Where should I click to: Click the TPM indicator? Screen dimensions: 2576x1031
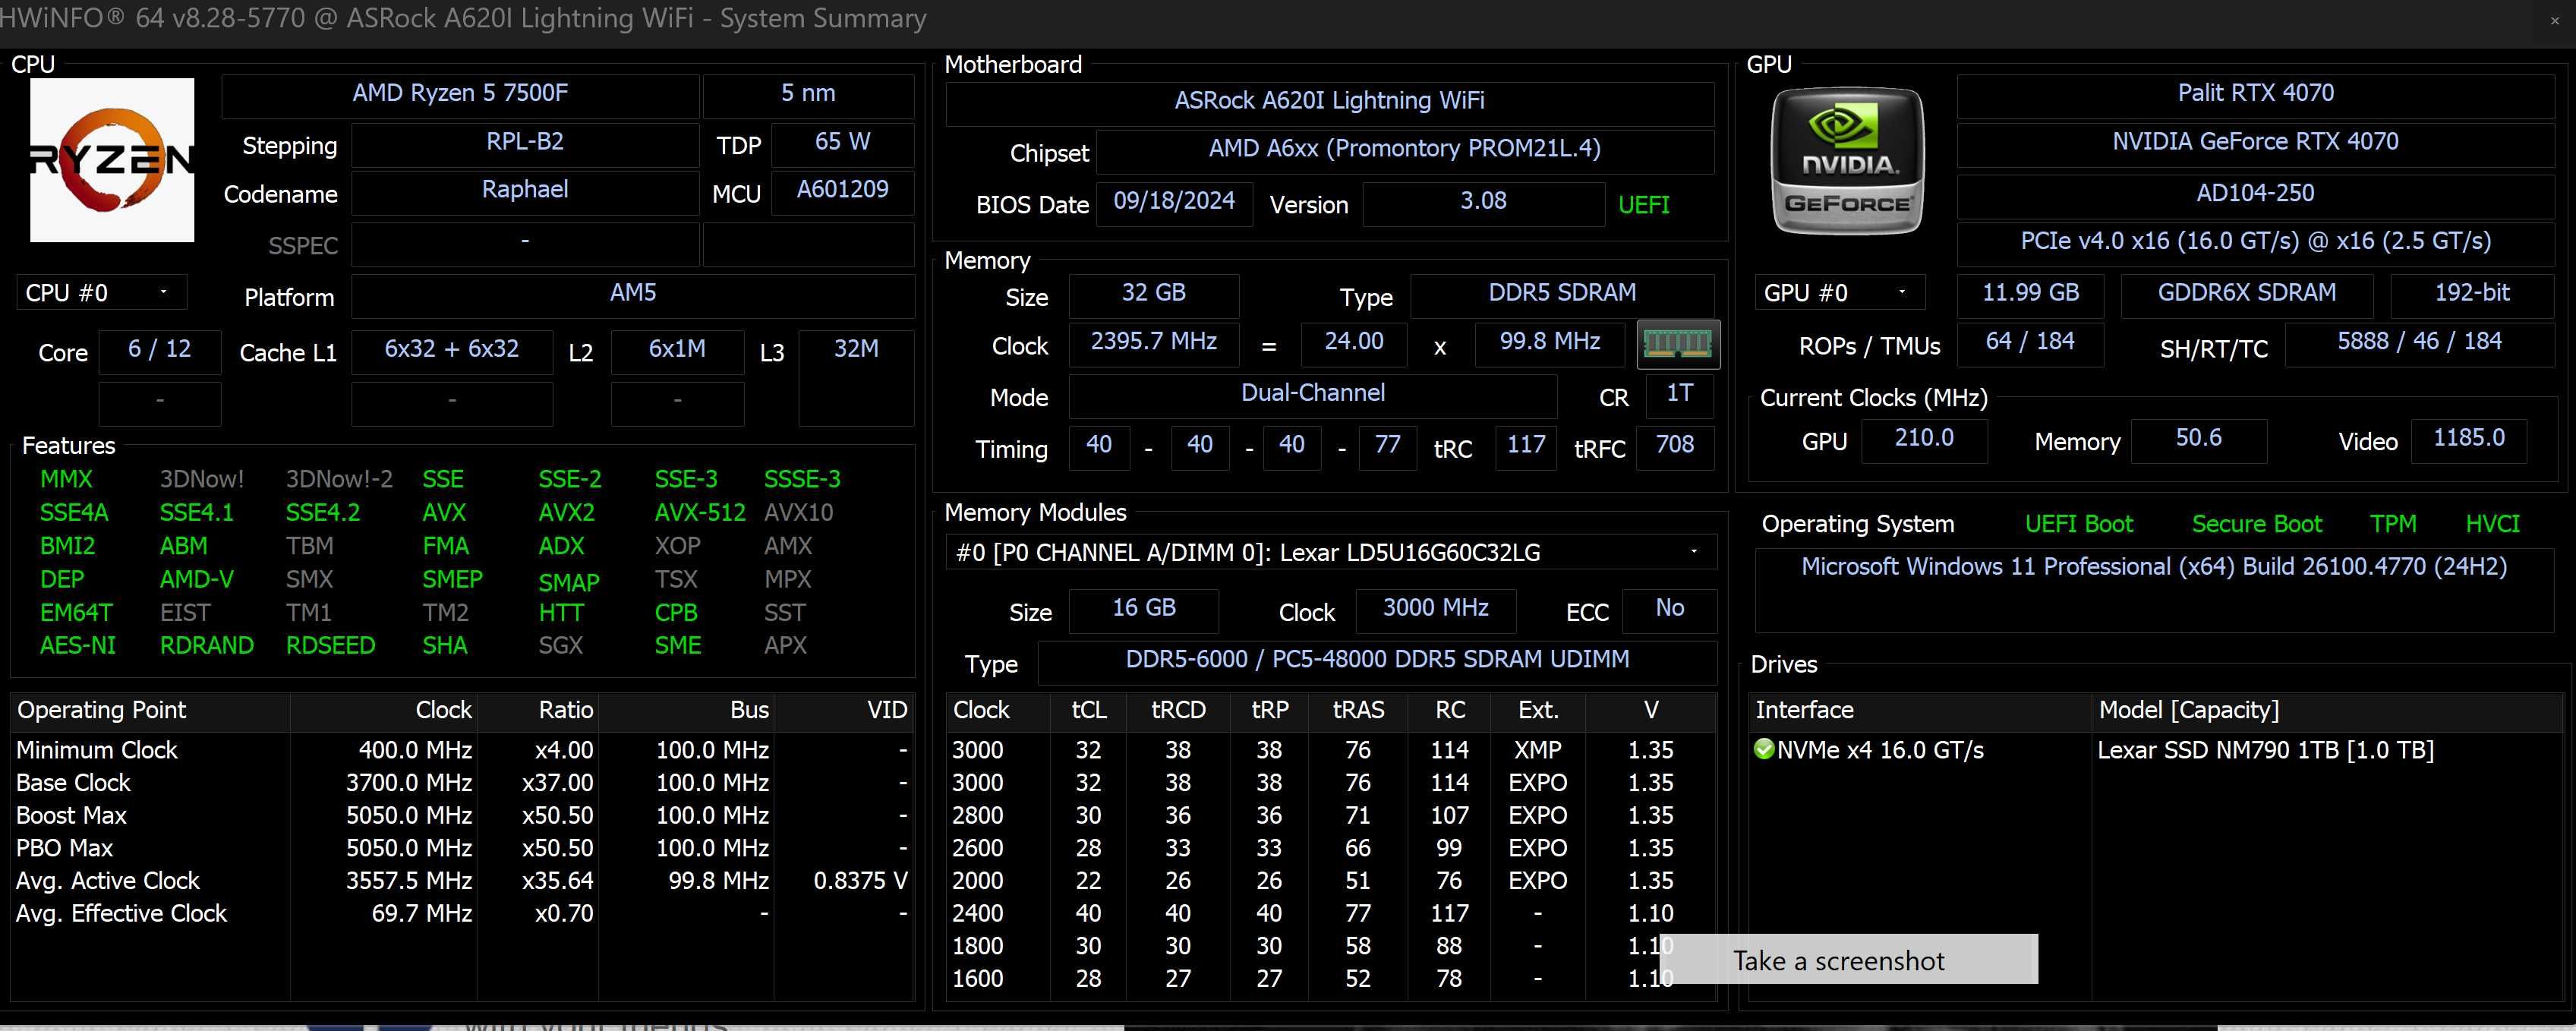2392,524
